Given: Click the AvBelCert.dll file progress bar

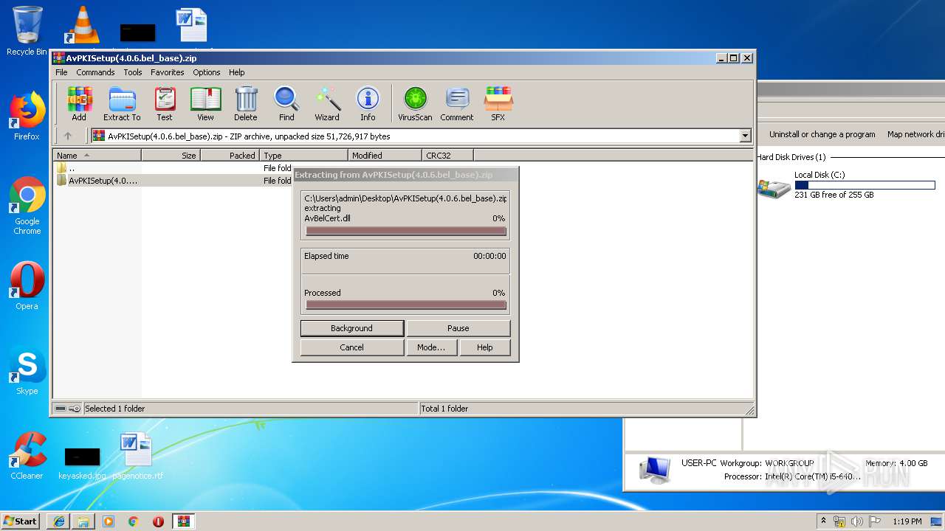Looking at the screenshot, I should (405, 231).
